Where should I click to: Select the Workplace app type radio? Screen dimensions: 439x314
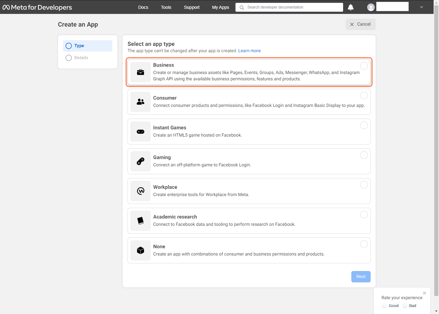[x=364, y=184]
